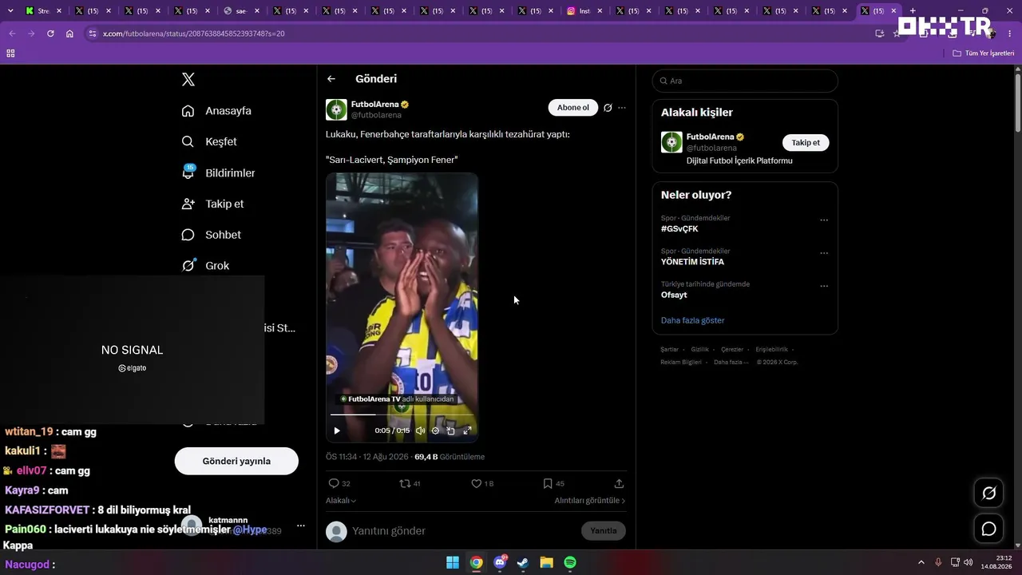Screen dimensions: 1022x575
Task: Open Steam from the taskbar
Action: [x=523, y=562]
